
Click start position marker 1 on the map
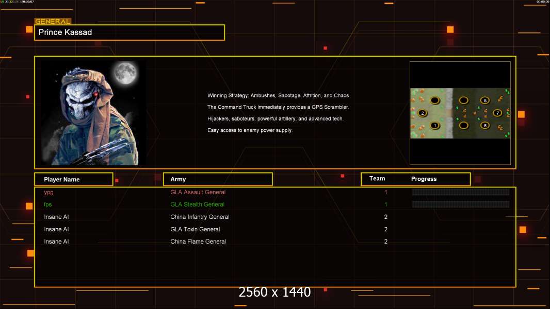point(435,126)
